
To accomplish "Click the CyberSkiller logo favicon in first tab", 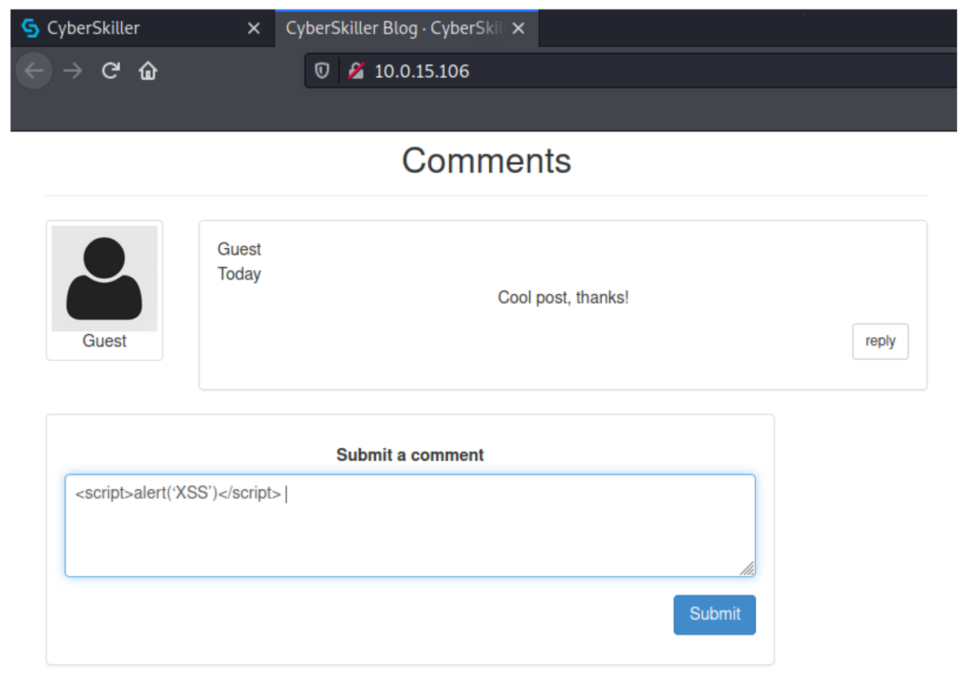I will click(x=30, y=28).
